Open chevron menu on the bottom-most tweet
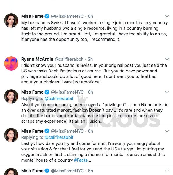Viewport: 173px width, 175px height. (x=167, y=171)
